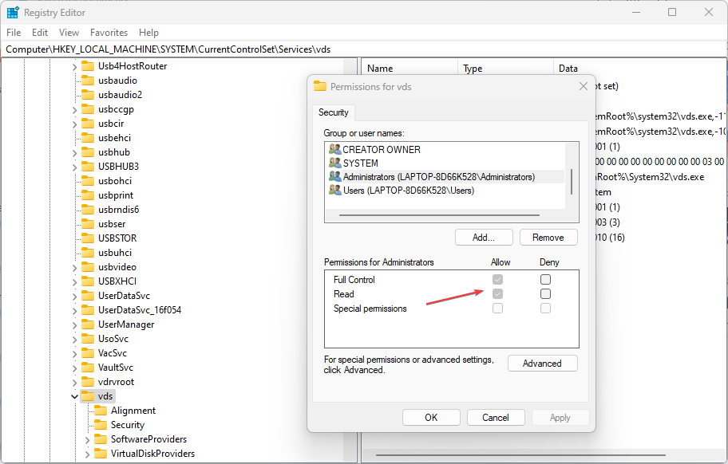
Task: Click the values pane horizontal scrollbar
Action: click(x=520, y=455)
